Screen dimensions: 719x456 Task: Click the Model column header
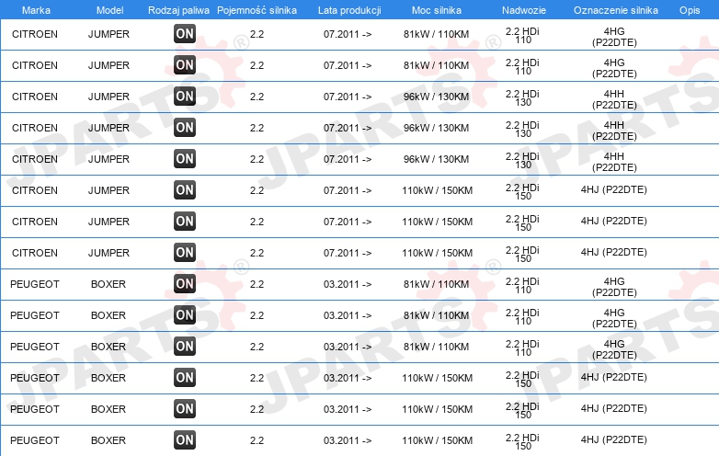tap(109, 10)
